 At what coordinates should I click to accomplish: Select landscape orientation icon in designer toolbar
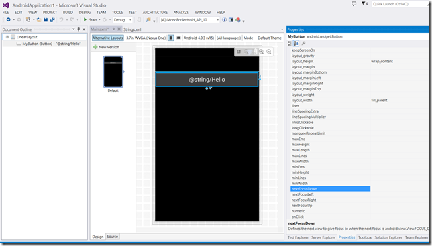[178, 38]
